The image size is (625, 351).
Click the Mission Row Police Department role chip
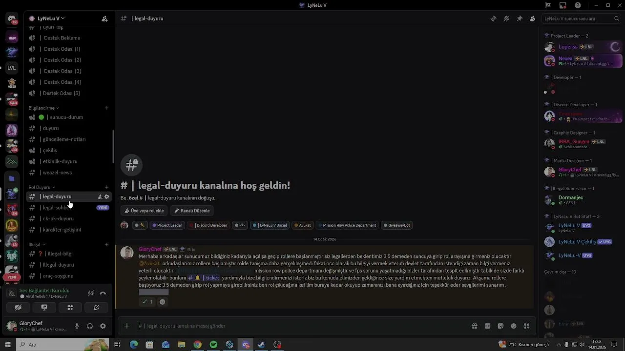[x=347, y=225]
